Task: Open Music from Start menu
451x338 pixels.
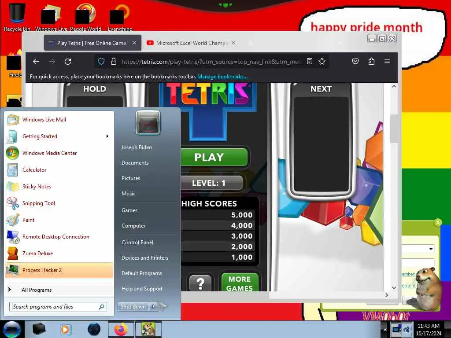Action: 129,194
